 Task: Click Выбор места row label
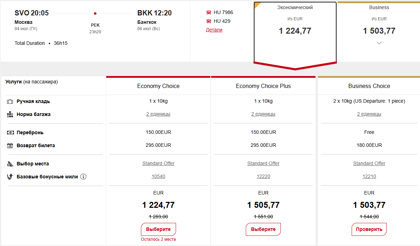(x=33, y=164)
